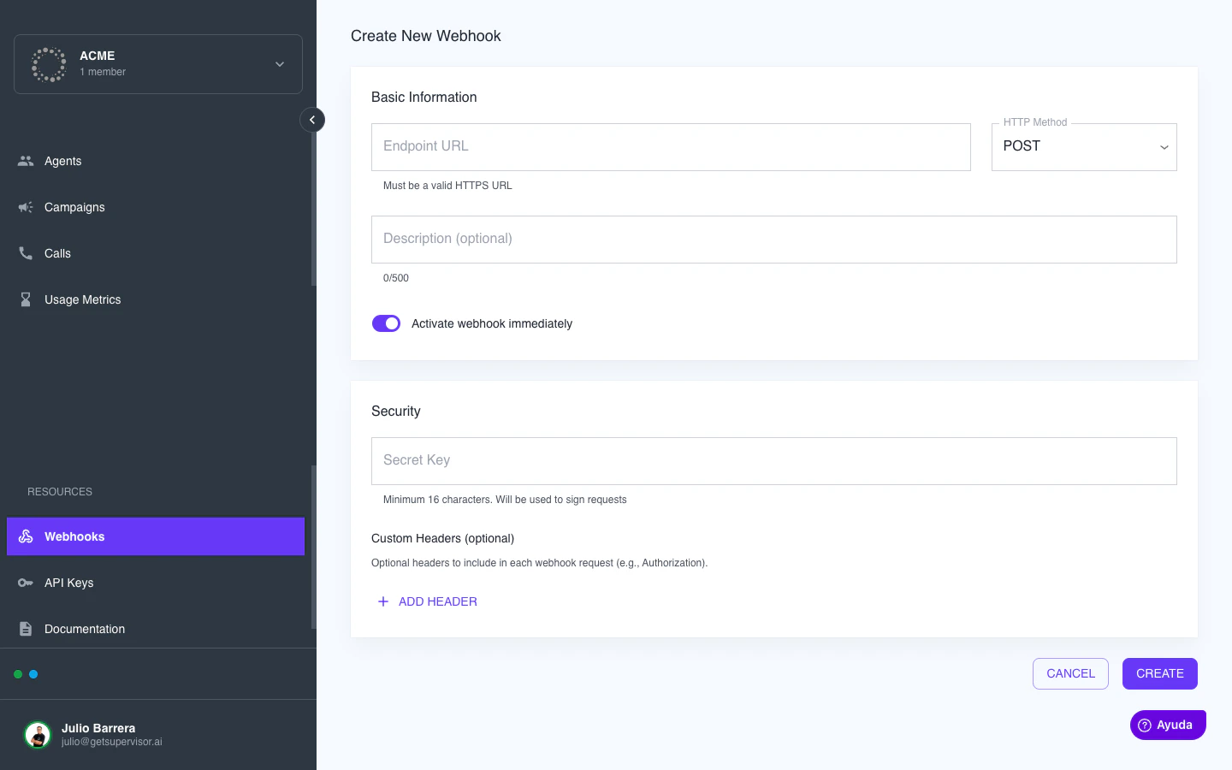Click Julio Barrera's profile avatar
1232x770 pixels.
coord(38,735)
